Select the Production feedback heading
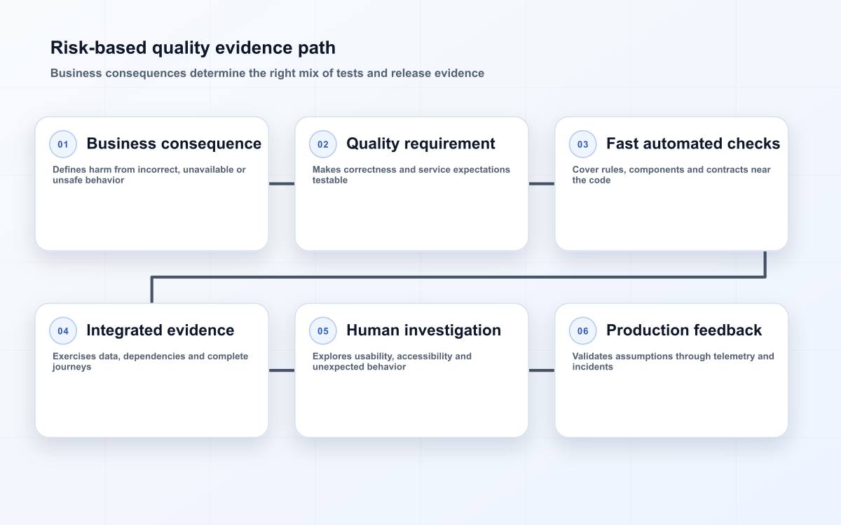The image size is (841, 525). point(684,330)
